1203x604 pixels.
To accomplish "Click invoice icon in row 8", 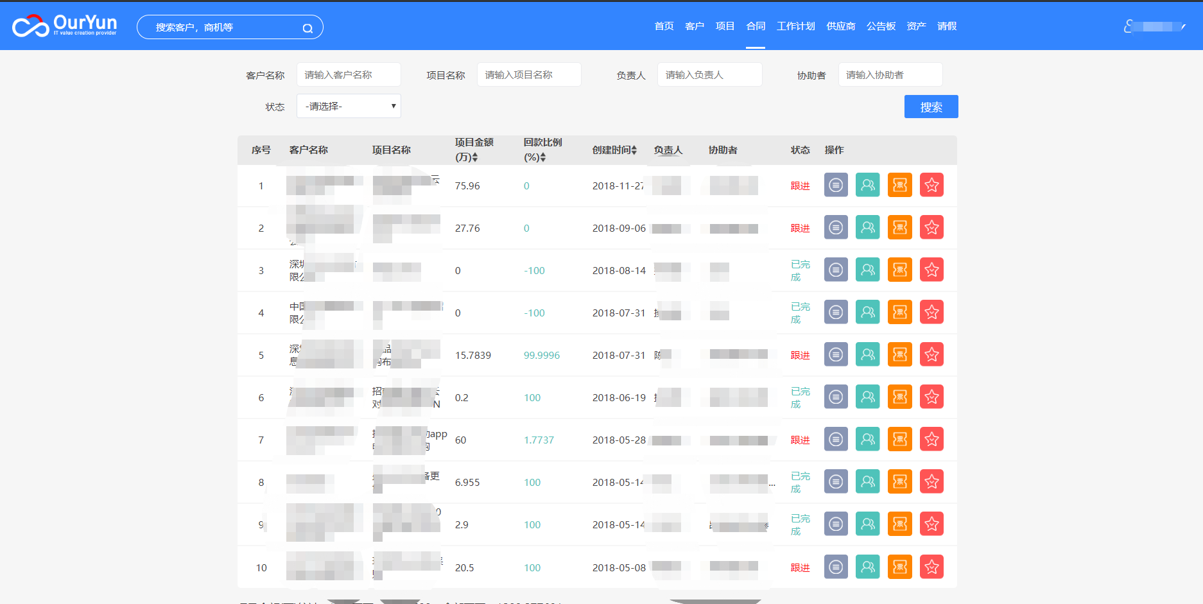I will [x=900, y=481].
